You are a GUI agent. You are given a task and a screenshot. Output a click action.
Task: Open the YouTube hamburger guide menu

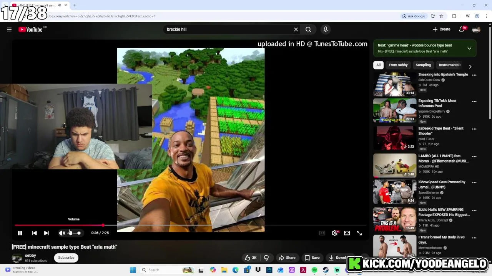[9, 30]
